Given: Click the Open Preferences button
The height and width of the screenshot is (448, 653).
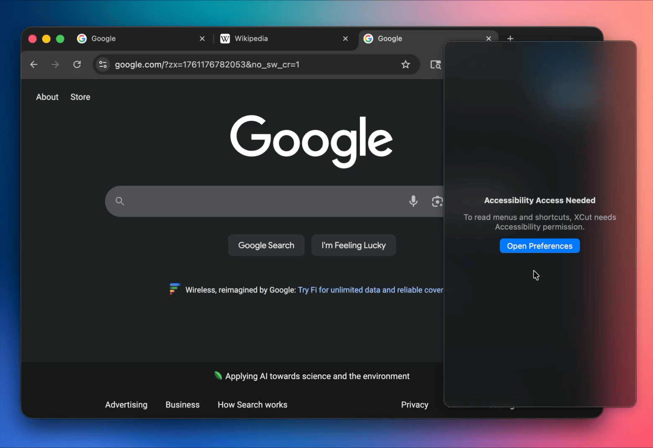Looking at the screenshot, I should click(539, 246).
